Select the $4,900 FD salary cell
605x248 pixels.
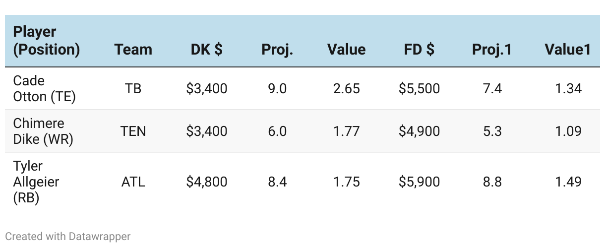point(419,131)
